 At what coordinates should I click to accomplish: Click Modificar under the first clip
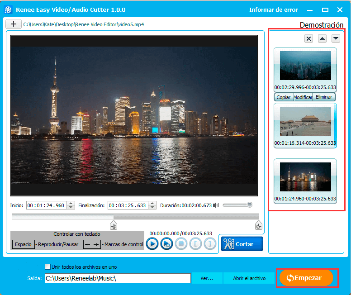[x=303, y=97]
